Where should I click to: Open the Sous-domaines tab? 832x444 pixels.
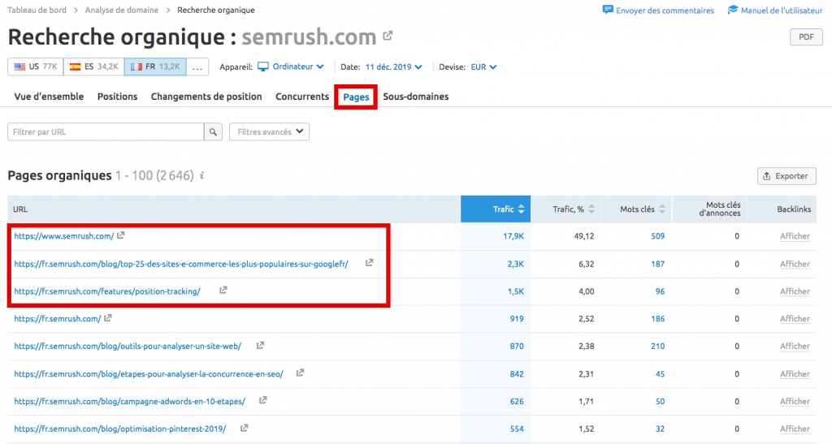416,97
